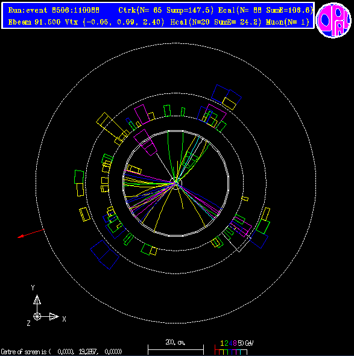Click the Ecal energy summary text
Viewport: 354px width, 356px height.
coord(265,10)
